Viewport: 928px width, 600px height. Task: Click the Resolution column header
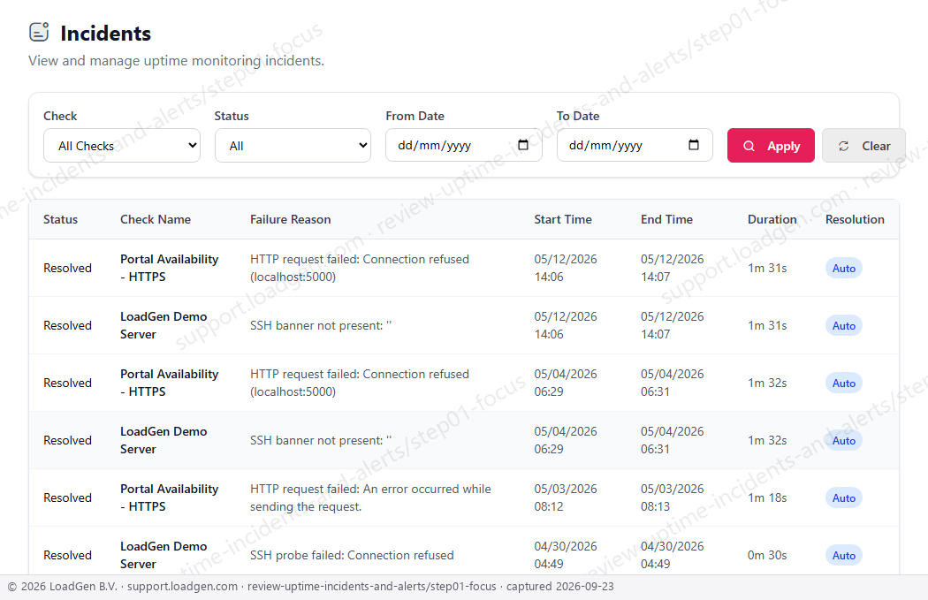[855, 219]
